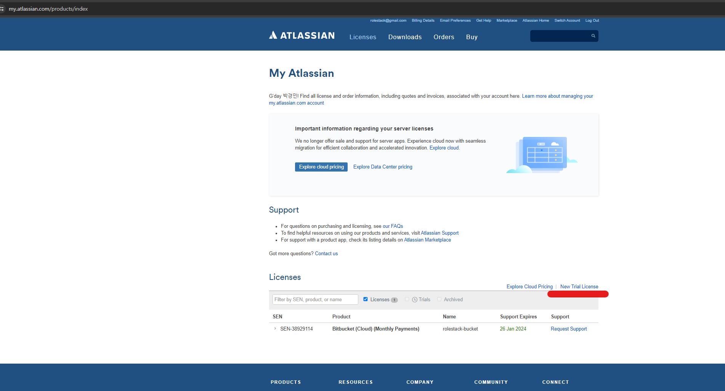Open the Orders nav tab
Viewport: 725px width, 391px height.
click(444, 37)
